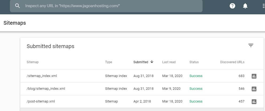Sort by the Sitemap column header
The width and height of the screenshot is (265, 111).
(x=33, y=62)
